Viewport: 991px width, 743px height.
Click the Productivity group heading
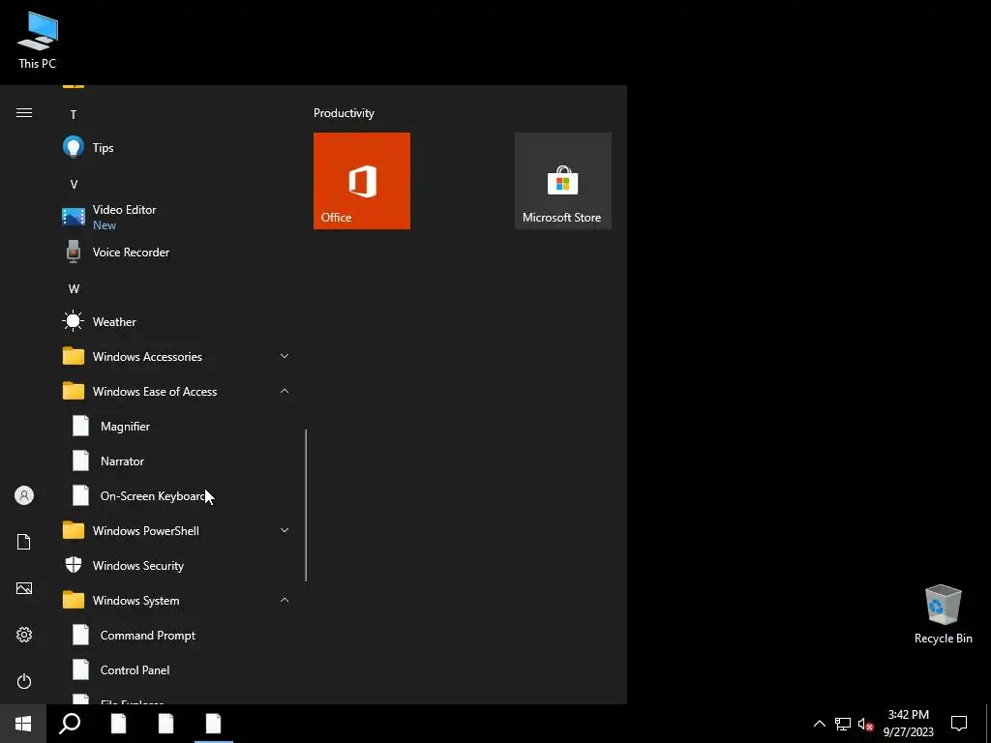(344, 113)
